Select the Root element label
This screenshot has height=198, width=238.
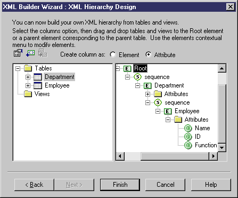point(141,68)
